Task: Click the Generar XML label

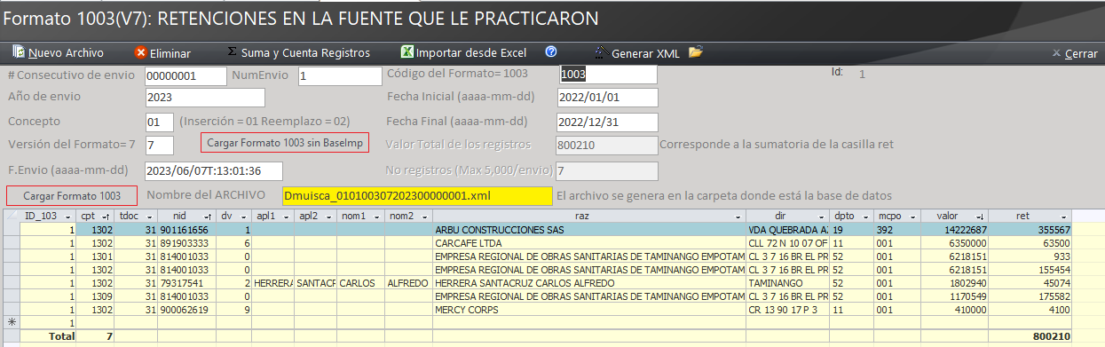Action: click(x=646, y=53)
